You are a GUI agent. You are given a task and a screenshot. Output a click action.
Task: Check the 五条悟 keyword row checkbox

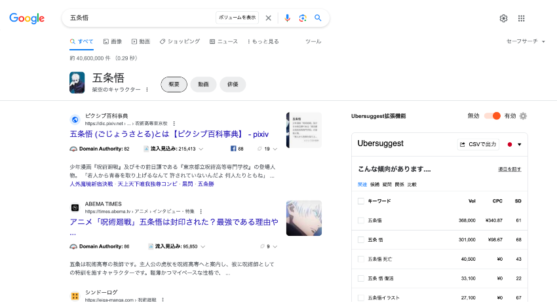(361, 221)
